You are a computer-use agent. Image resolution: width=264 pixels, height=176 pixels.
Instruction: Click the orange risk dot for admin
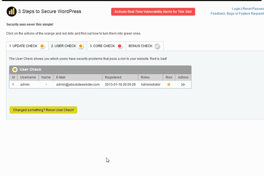(169, 84)
